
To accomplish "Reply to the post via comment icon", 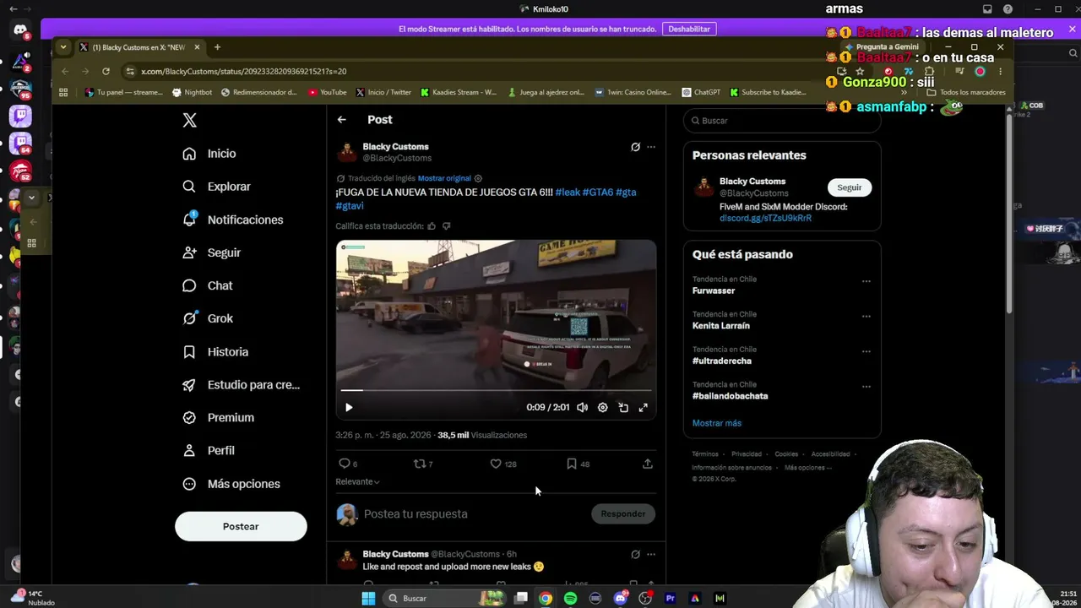I will [344, 464].
